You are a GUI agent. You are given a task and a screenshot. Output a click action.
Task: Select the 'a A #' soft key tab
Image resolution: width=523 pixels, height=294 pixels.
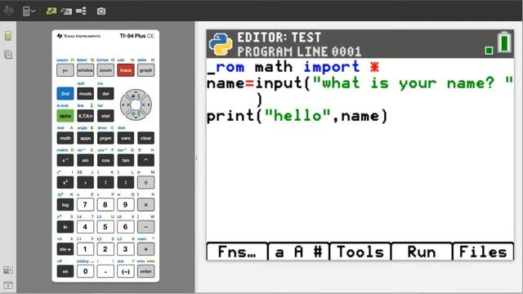point(298,252)
